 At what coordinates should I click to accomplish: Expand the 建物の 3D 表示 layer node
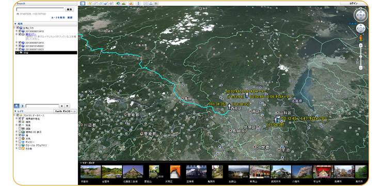(x=17, y=132)
